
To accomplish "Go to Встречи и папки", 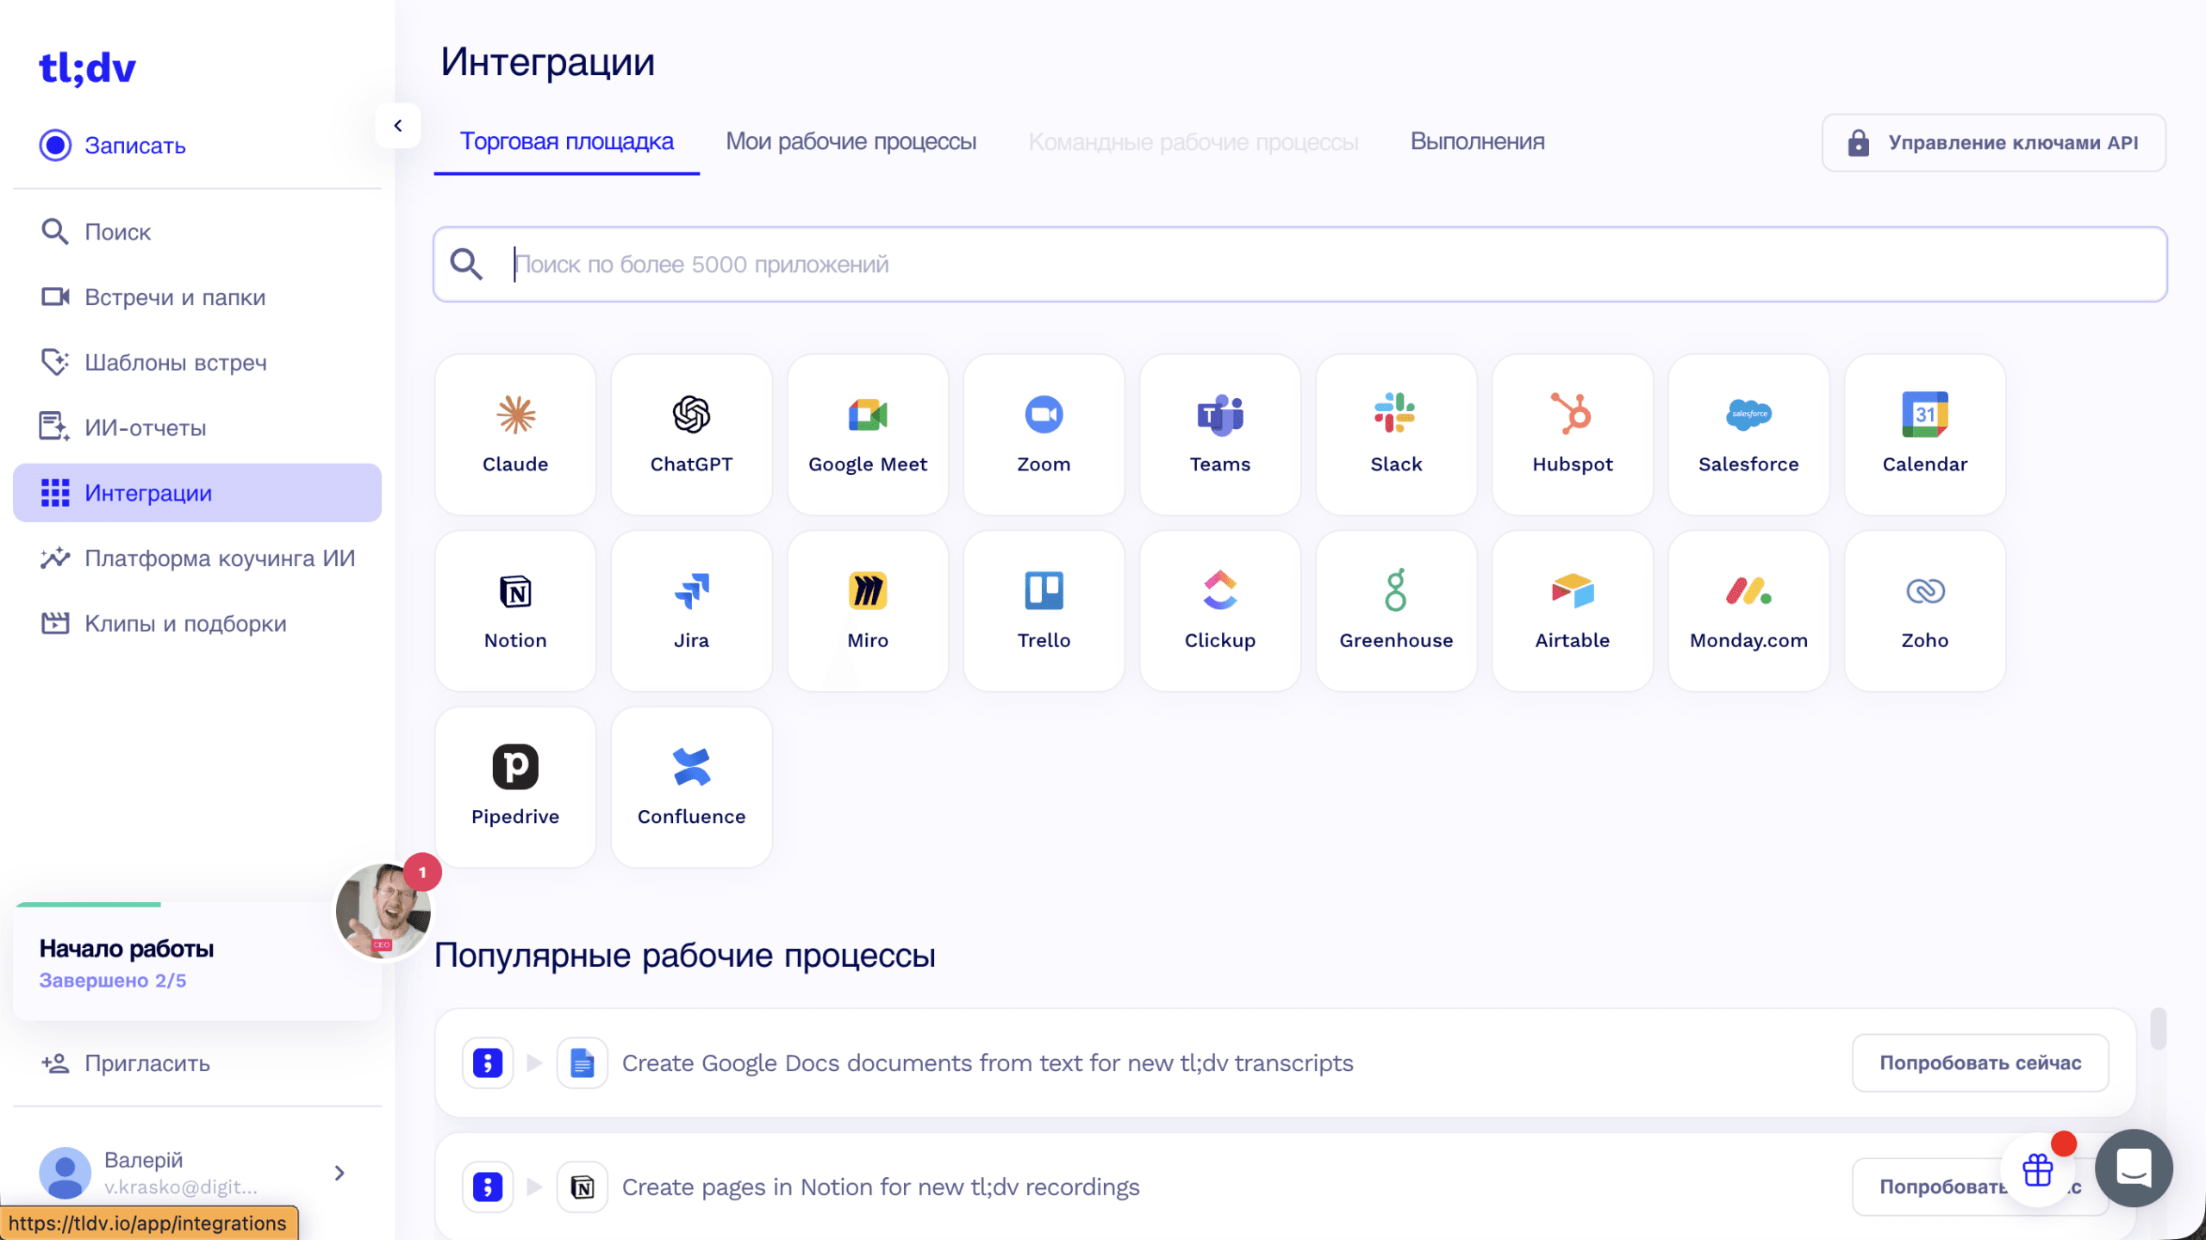I will (x=197, y=297).
